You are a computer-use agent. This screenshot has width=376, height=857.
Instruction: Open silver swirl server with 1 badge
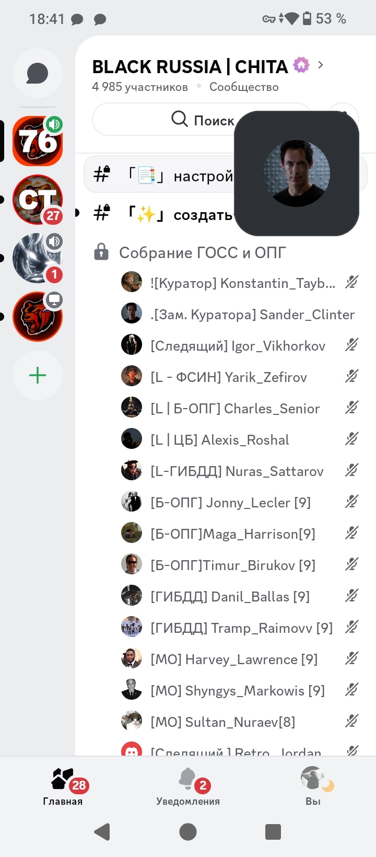(x=38, y=258)
